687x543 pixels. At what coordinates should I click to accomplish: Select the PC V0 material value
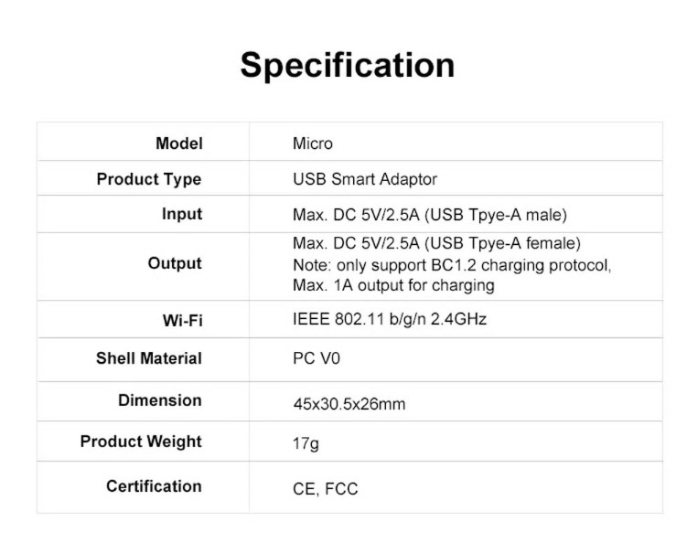(x=317, y=358)
